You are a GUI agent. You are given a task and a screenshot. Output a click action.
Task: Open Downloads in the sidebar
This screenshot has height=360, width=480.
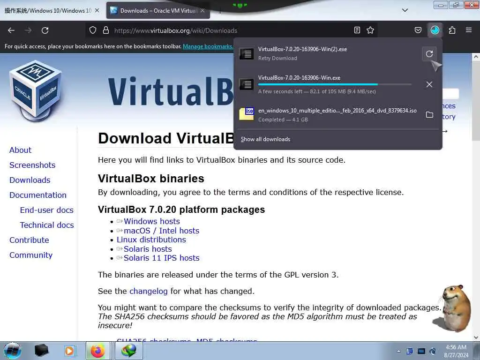coord(30,180)
